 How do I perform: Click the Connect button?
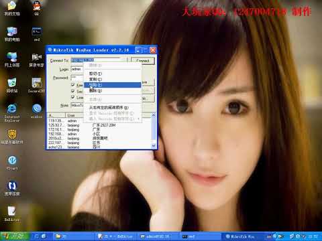[x=143, y=60]
